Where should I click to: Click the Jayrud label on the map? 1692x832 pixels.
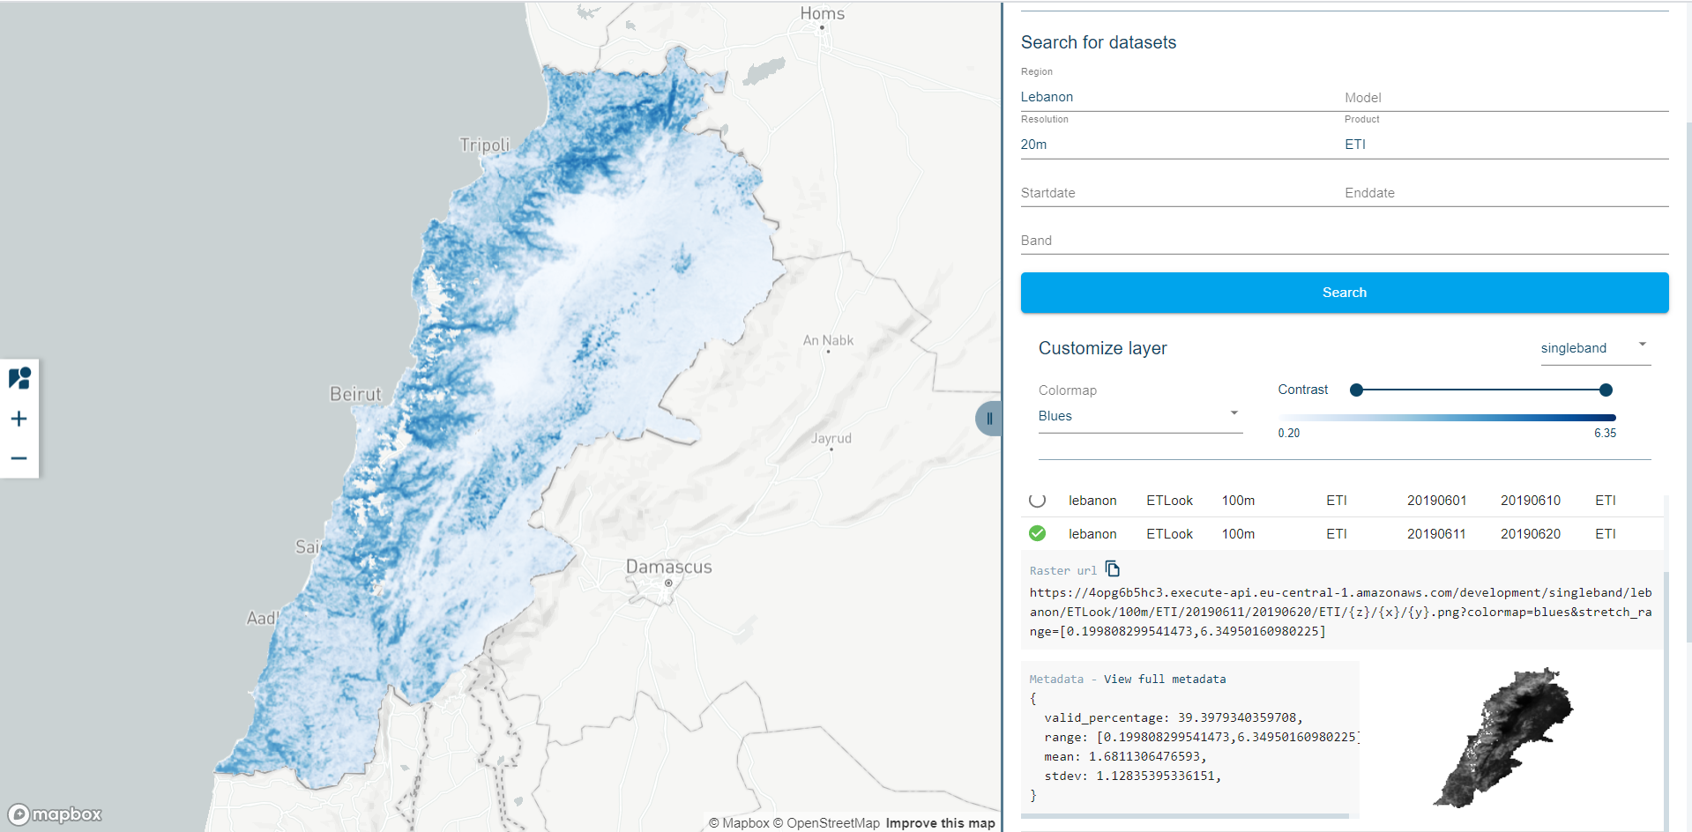831,438
